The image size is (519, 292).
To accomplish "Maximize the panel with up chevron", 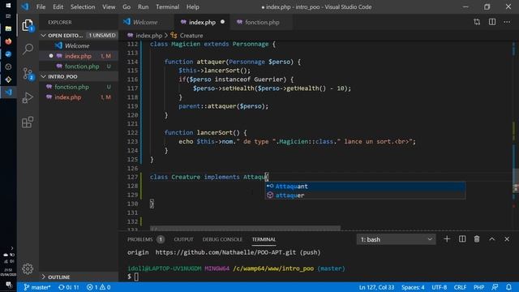I will 492,239.
